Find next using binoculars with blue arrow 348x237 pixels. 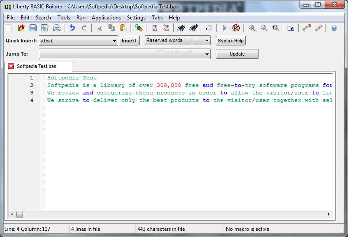(194, 28)
